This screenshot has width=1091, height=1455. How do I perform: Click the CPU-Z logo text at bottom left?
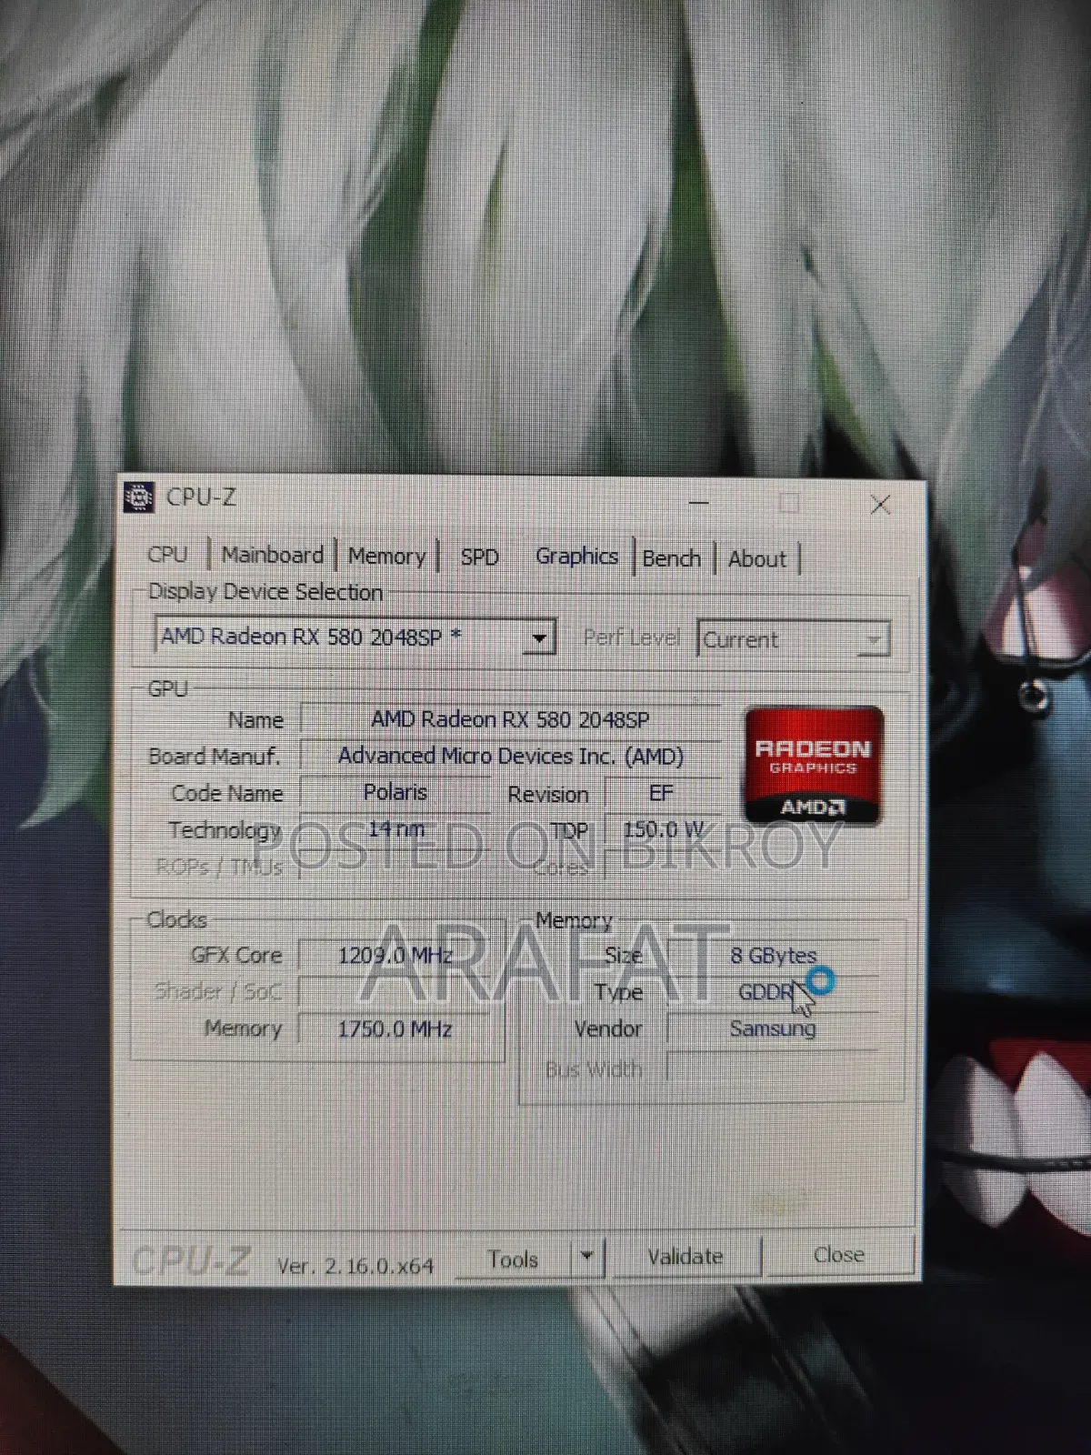pos(191,1260)
